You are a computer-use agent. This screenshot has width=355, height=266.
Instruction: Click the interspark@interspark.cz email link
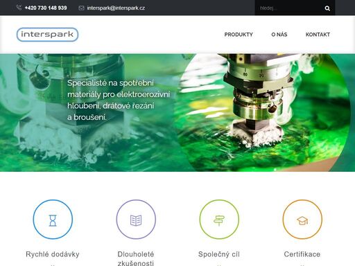point(116,8)
